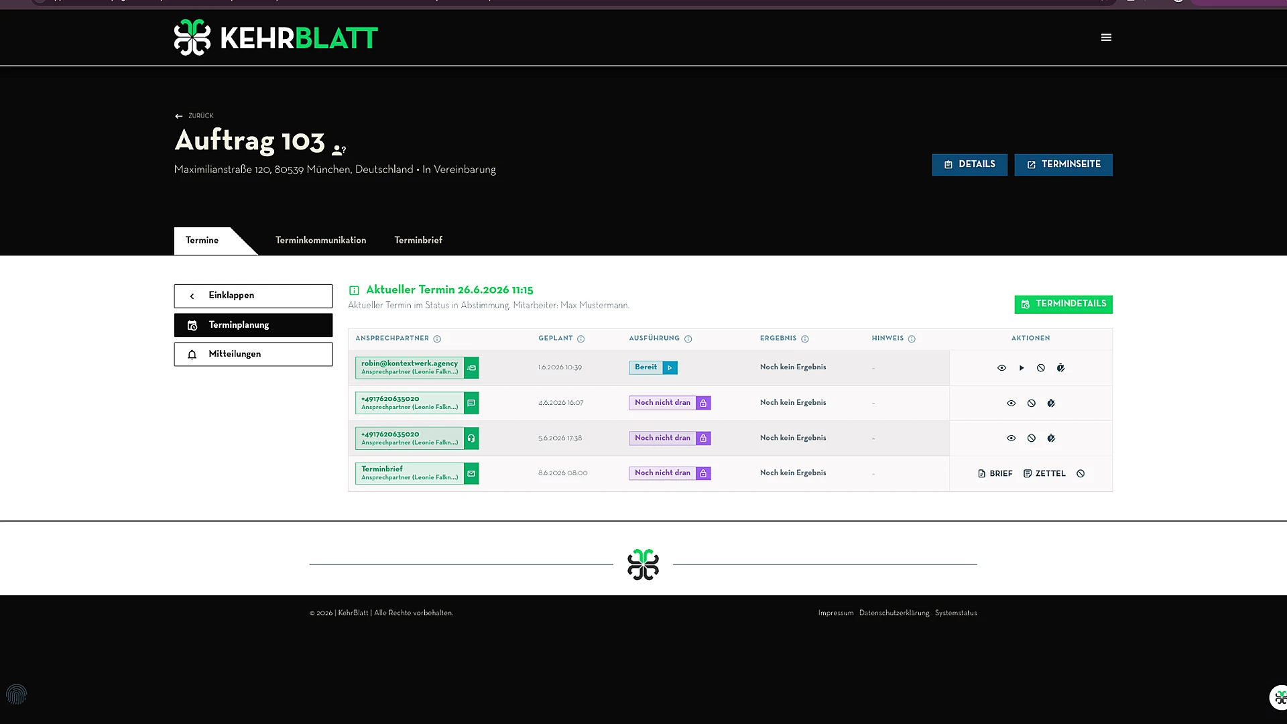Click the stopwatch icon in the 5.6.2026 row
Image resolution: width=1287 pixels, height=724 pixels.
1051,438
